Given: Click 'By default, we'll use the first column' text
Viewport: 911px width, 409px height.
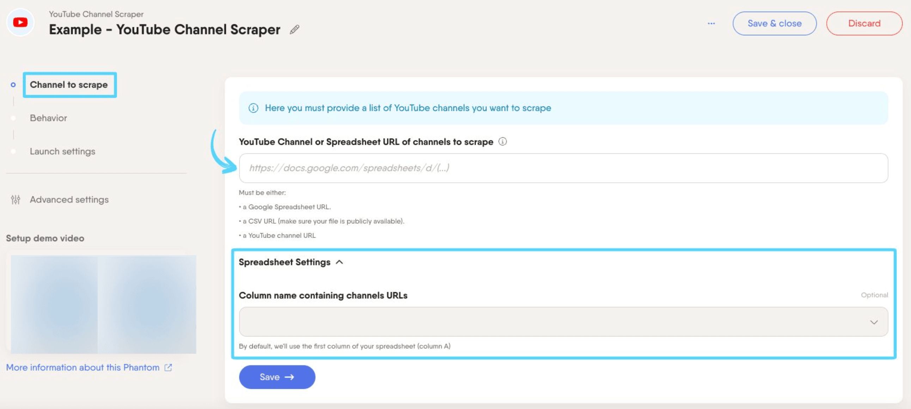Looking at the screenshot, I should pos(344,346).
